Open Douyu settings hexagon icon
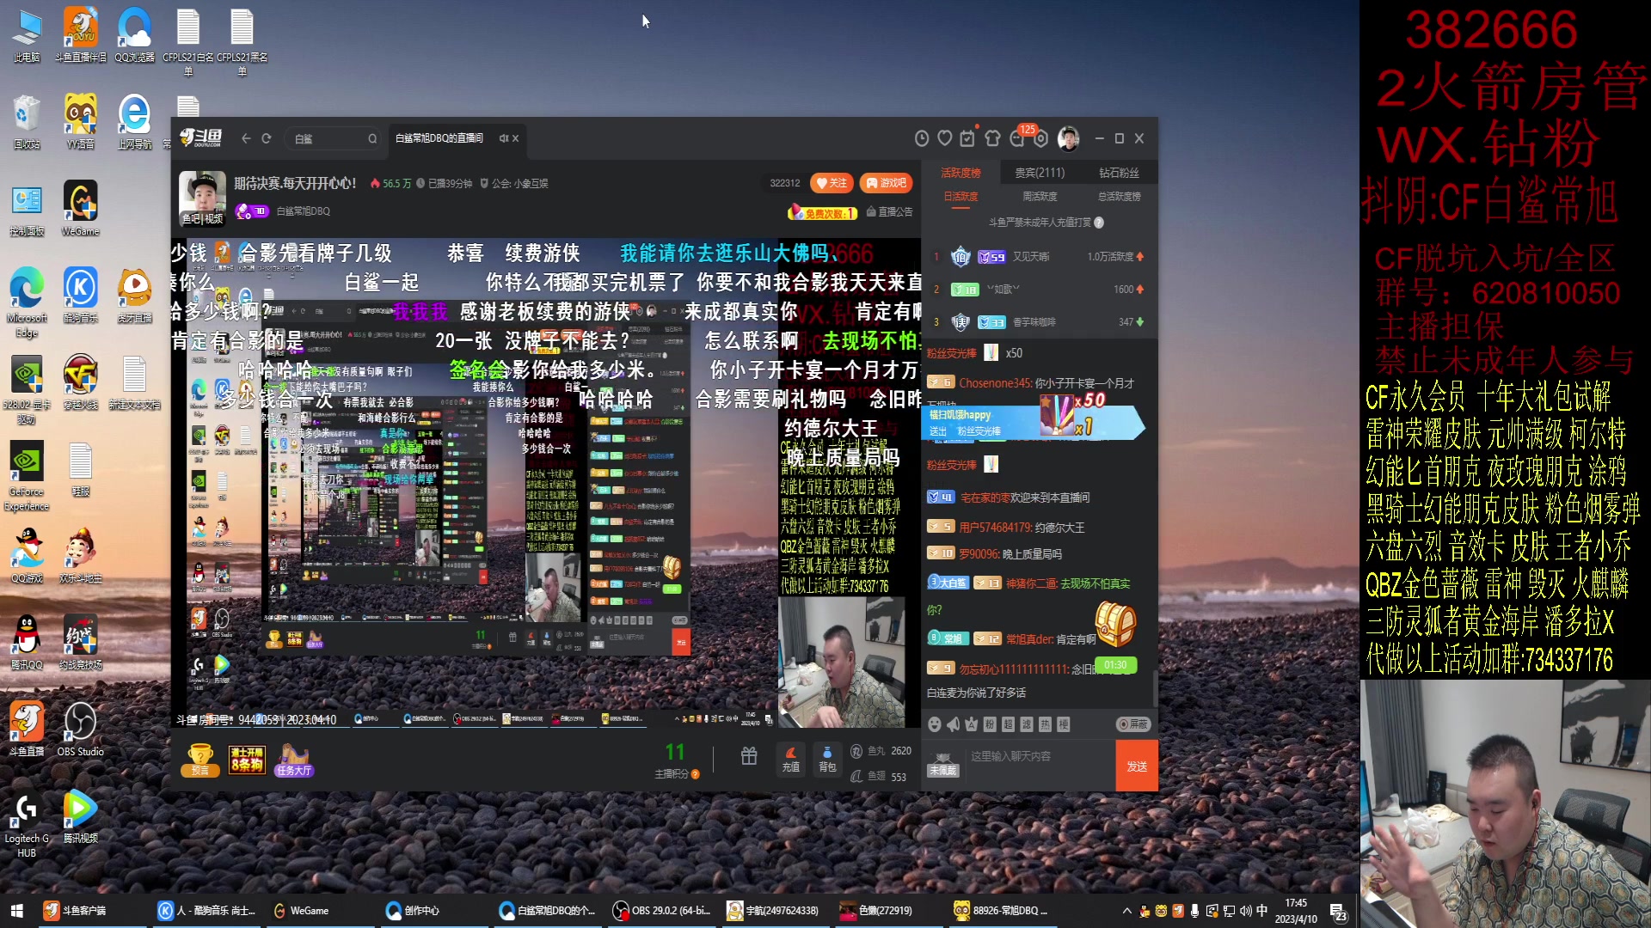 (1041, 139)
